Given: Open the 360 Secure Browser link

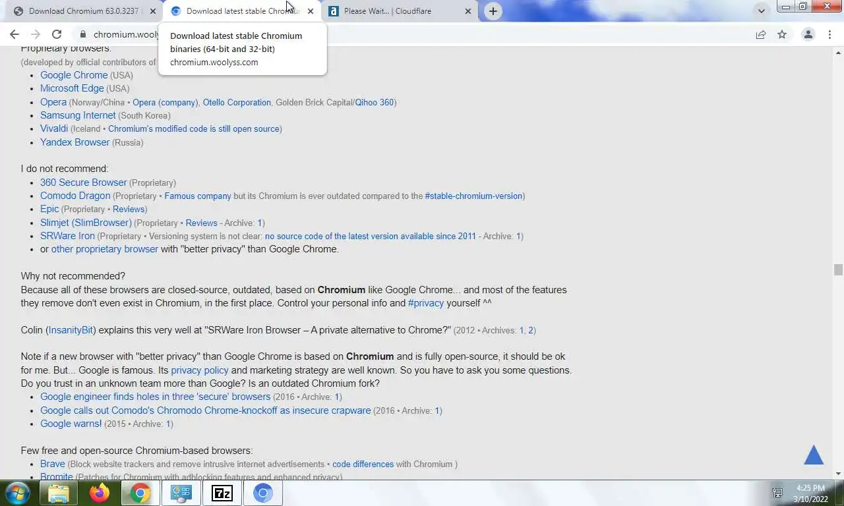Looking at the screenshot, I should pos(83,183).
